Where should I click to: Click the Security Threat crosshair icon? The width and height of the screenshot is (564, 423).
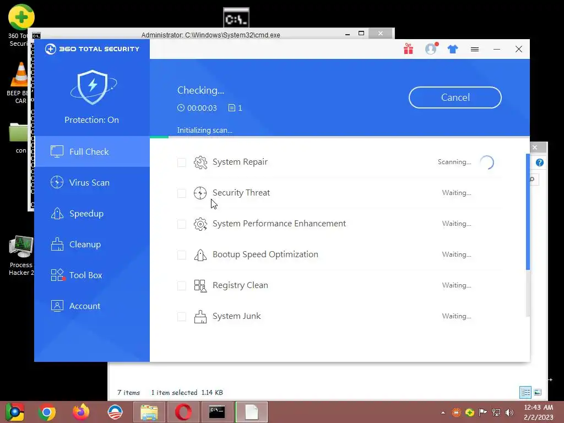click(200, 193)
